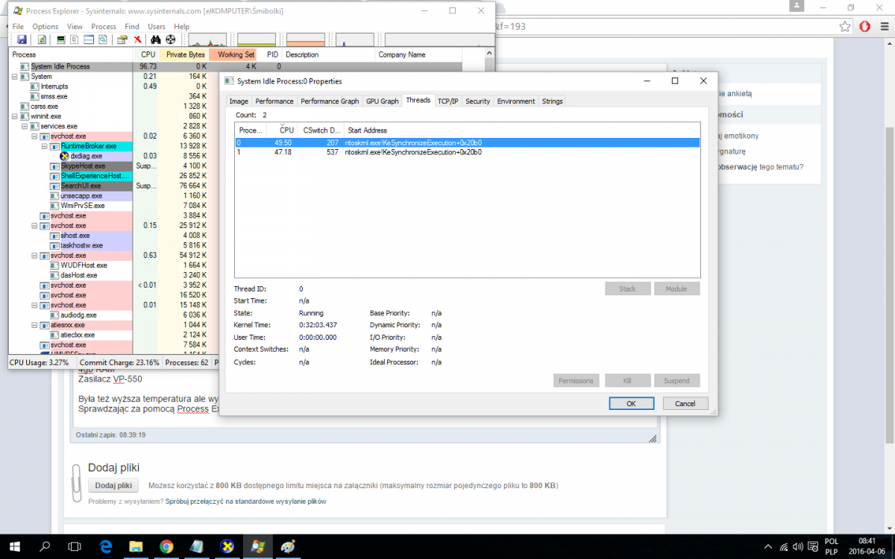
Task: Click the taskbar search magnifier icon
Action: pyautogui.click(x=45, y=546)
